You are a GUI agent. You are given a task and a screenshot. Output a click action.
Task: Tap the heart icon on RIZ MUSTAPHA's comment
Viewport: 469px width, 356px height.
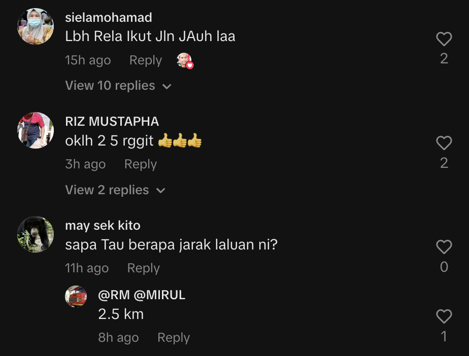coord(444,143)
